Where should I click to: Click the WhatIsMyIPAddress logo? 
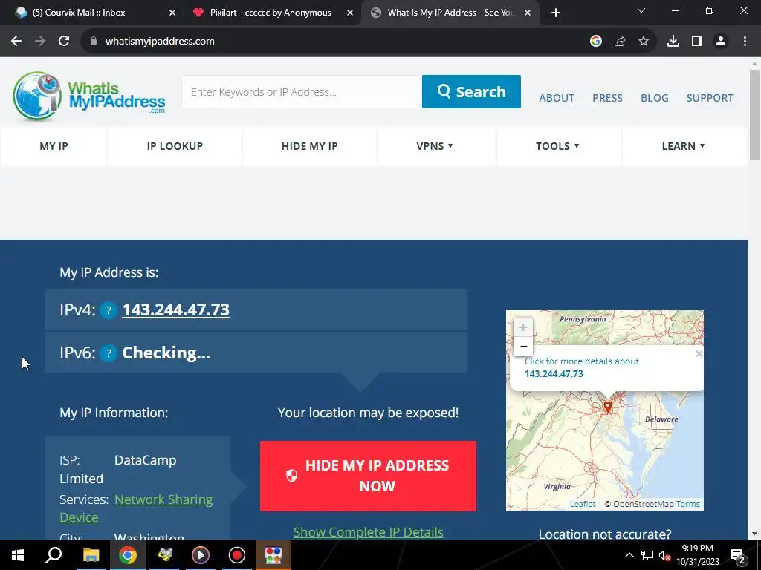[x=89, y=96]
